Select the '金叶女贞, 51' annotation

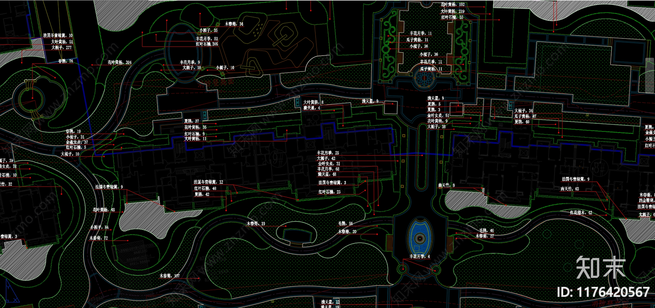[438, 116]
